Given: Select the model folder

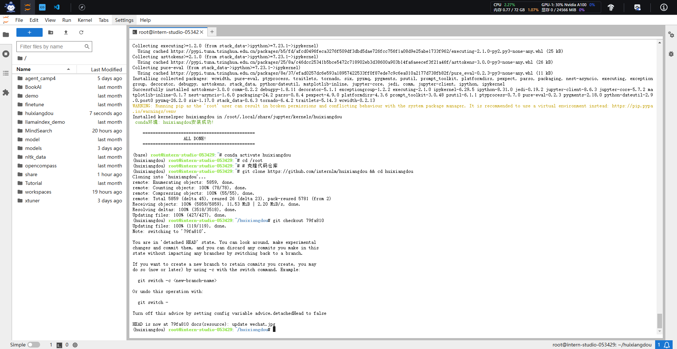Looking at the screenshot, I should (69, 139).
